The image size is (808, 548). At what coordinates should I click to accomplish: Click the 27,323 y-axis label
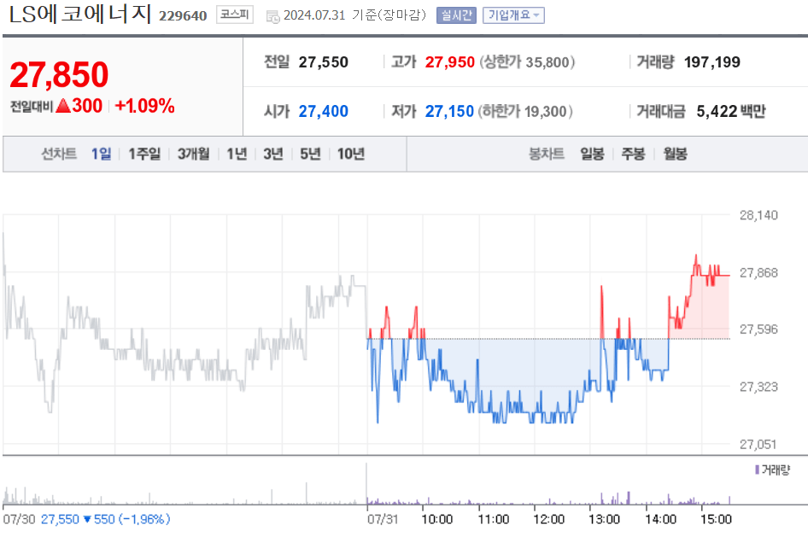[x=758, y=387]
